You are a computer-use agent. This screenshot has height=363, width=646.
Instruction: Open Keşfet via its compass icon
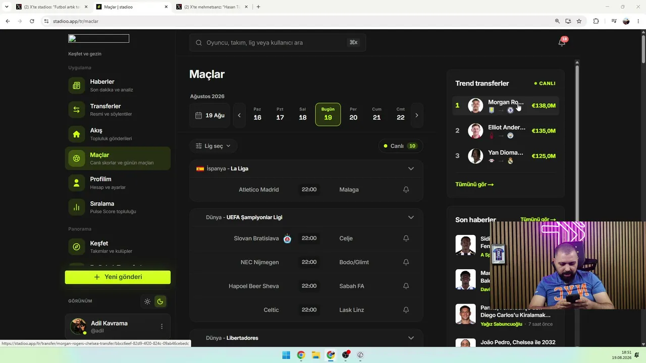(x=77, y=247)
